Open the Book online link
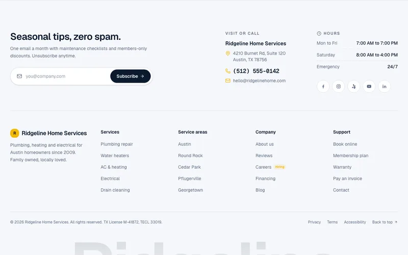Image resolution: width=408 pixels, height=255 pixels. 345,144
